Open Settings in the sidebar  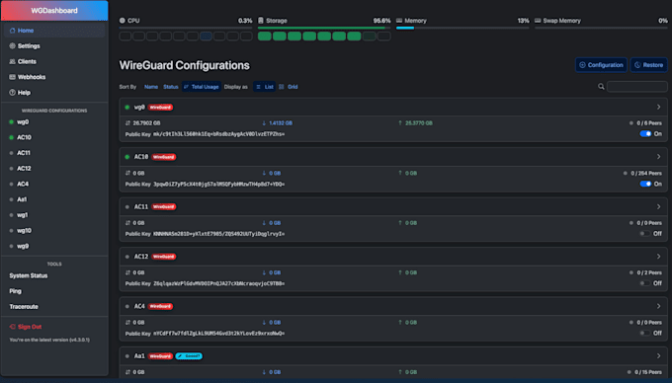tap(54, 45)
